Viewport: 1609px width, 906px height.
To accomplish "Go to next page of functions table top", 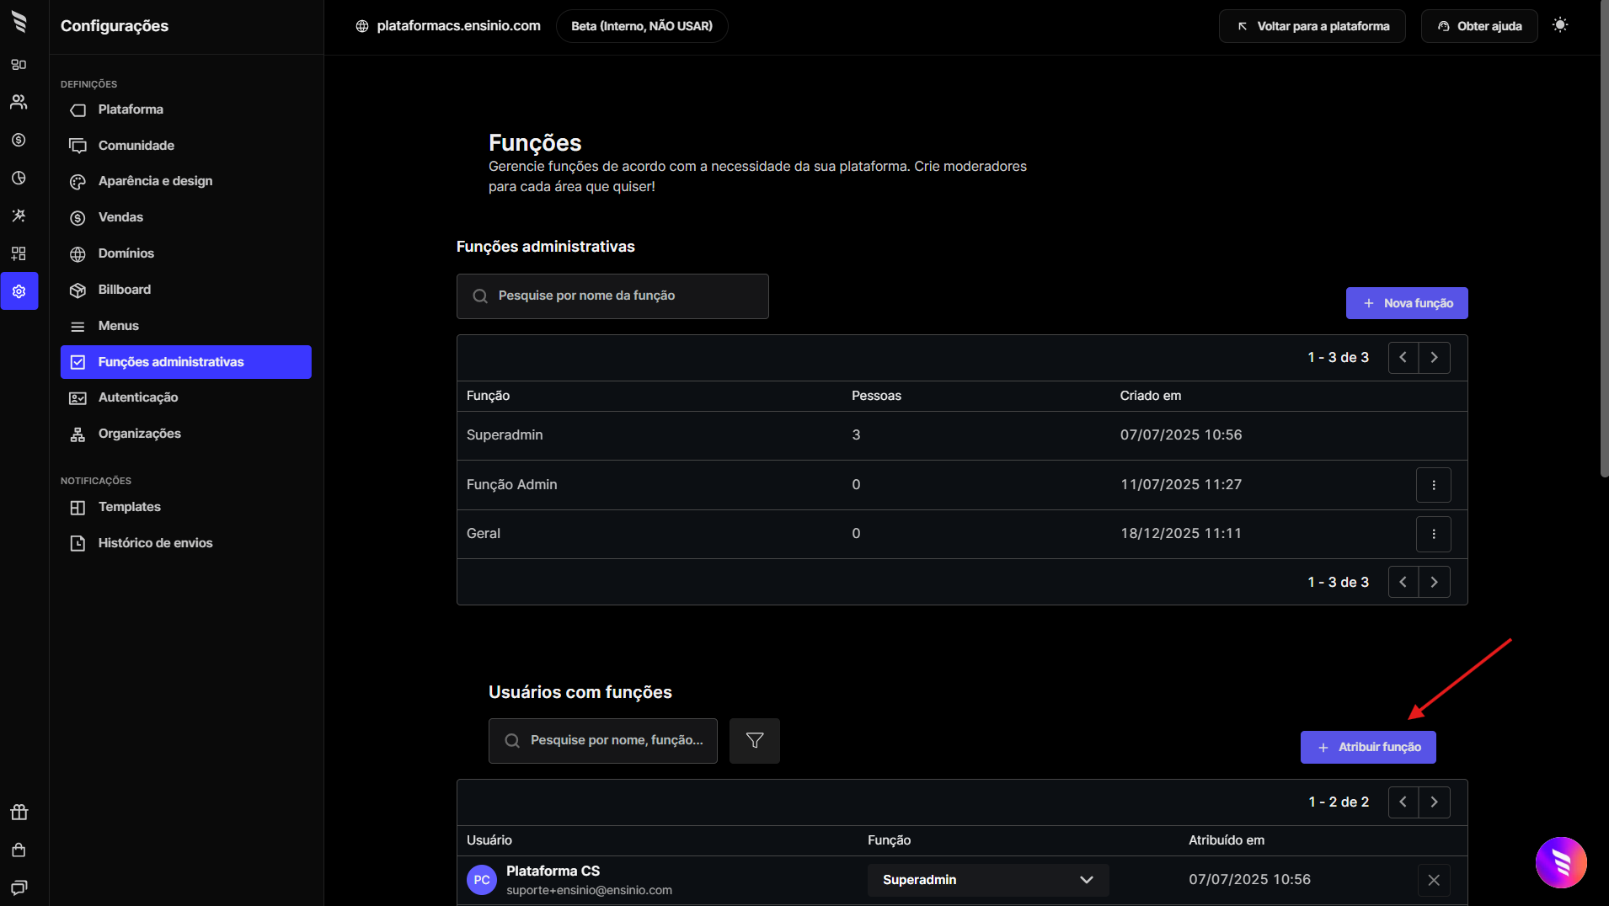I will 1434,358.
